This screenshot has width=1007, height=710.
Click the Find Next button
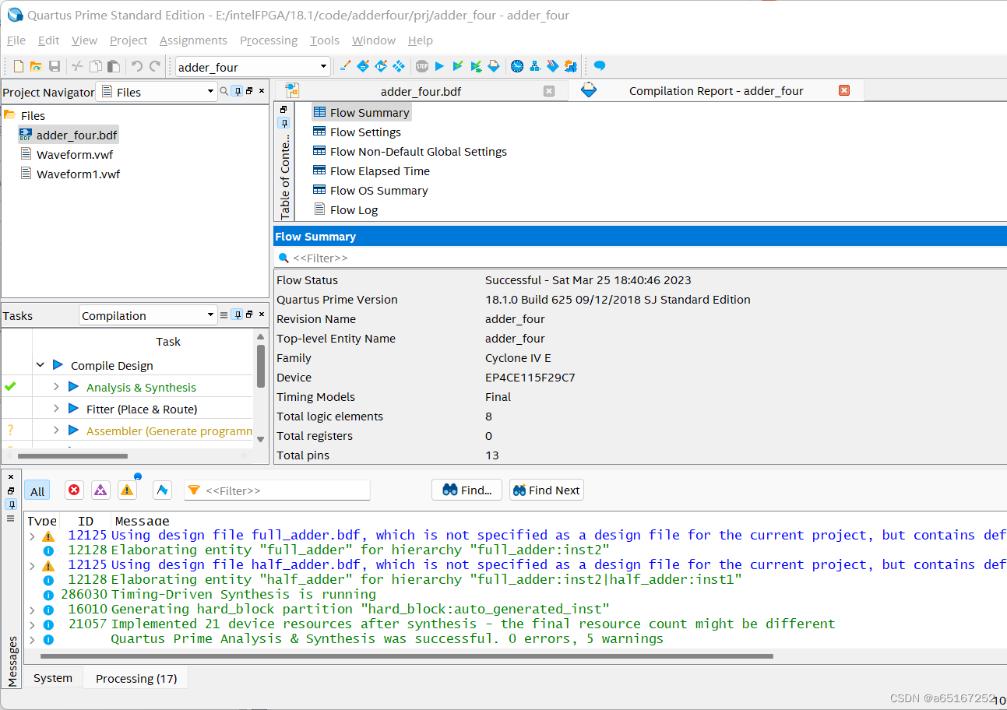546,490
